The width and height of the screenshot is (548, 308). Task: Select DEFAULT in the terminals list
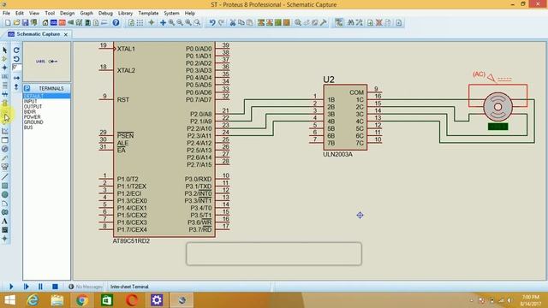pos(46,96)
